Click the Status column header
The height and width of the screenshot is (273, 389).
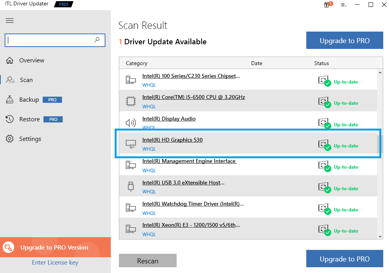pyautogui.click(x=322, y=63)
